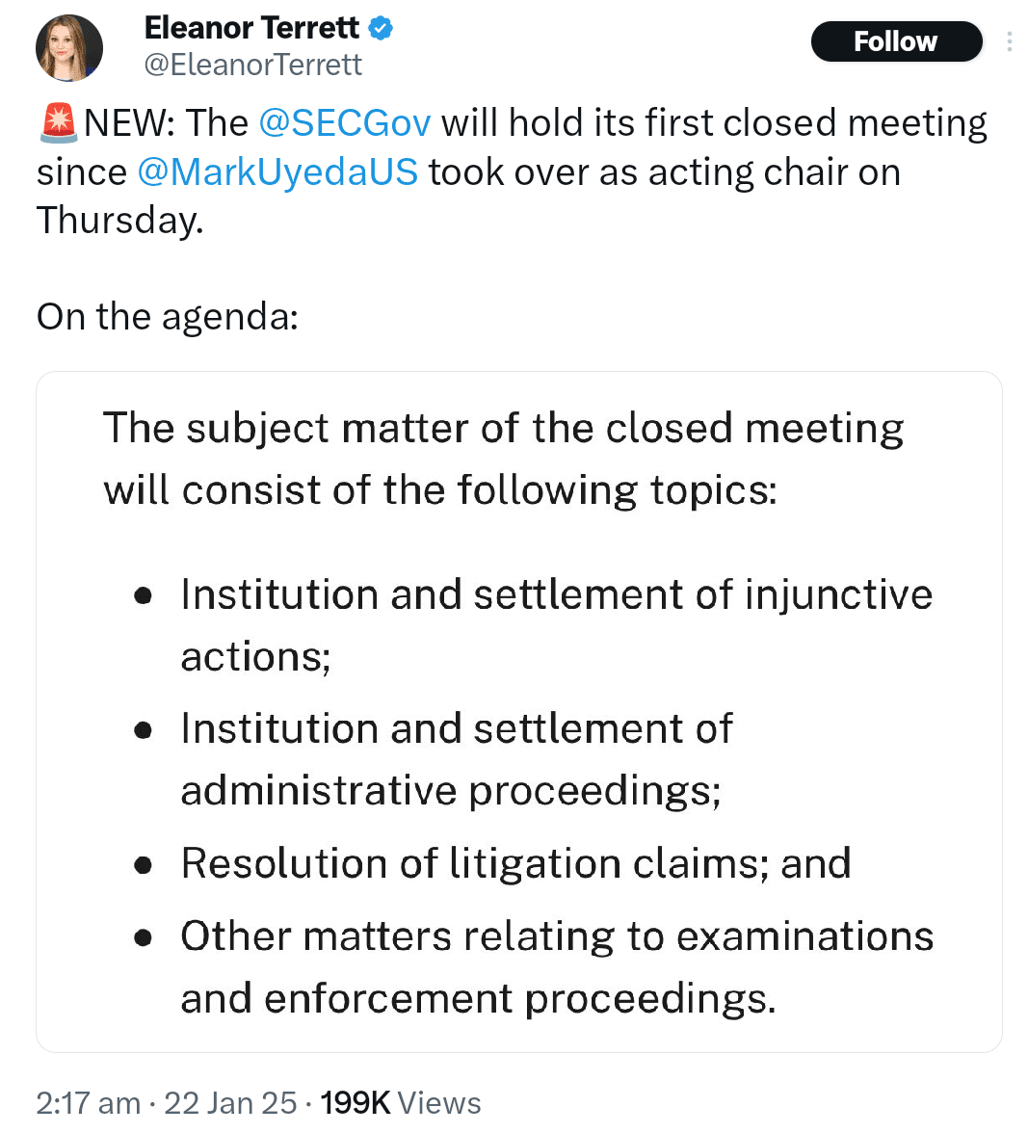Click the enforcement proceedings bullet text
The height and width of the screenshot is (1133, 1028).
click(557, 966)
